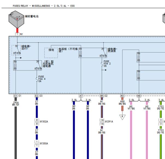Click the upper pin 8 box at XY302A
Image resolution: width=165 pixels, height=159 pixels.
[37, 120]
